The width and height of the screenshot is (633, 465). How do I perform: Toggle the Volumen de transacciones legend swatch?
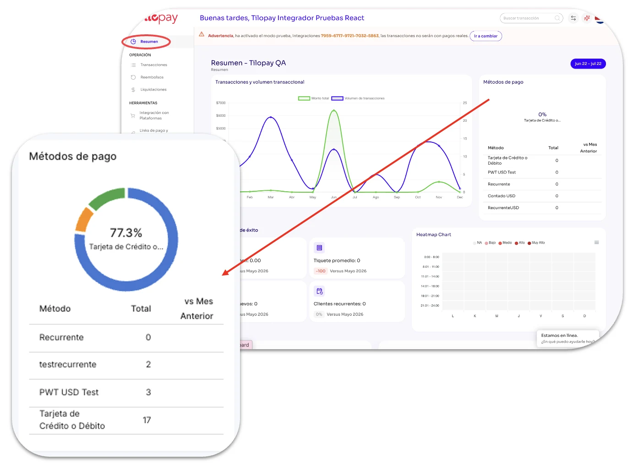337,98
